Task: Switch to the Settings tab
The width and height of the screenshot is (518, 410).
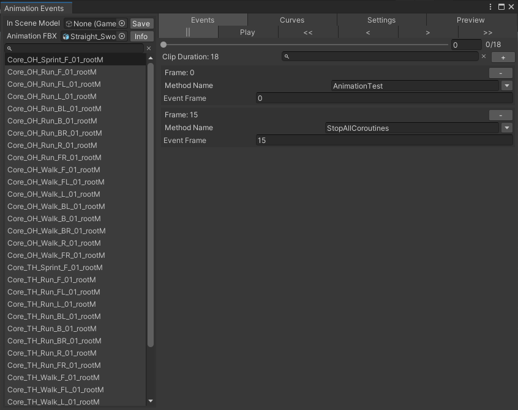Action: pos(381,20)
